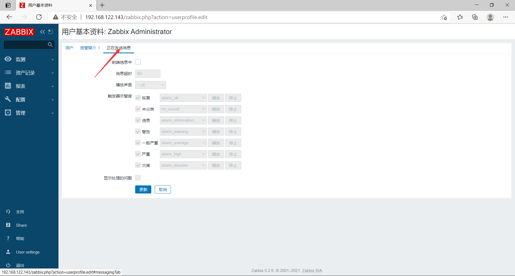Click the 消息超时 input field
Screen dimensions: 515x276
(148, 74)
